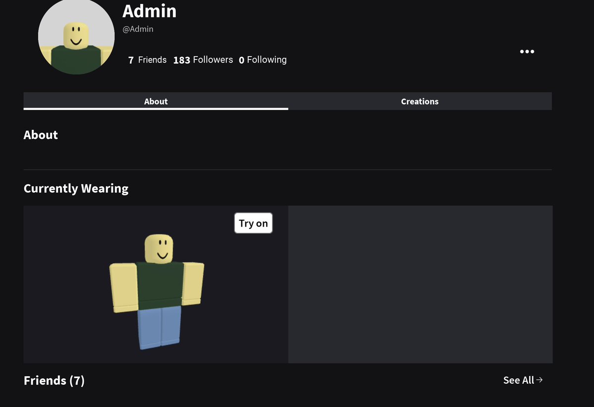Click the Admin profile avatar picture
Viewport: 594px width, 407px height.
coord(76,37)
